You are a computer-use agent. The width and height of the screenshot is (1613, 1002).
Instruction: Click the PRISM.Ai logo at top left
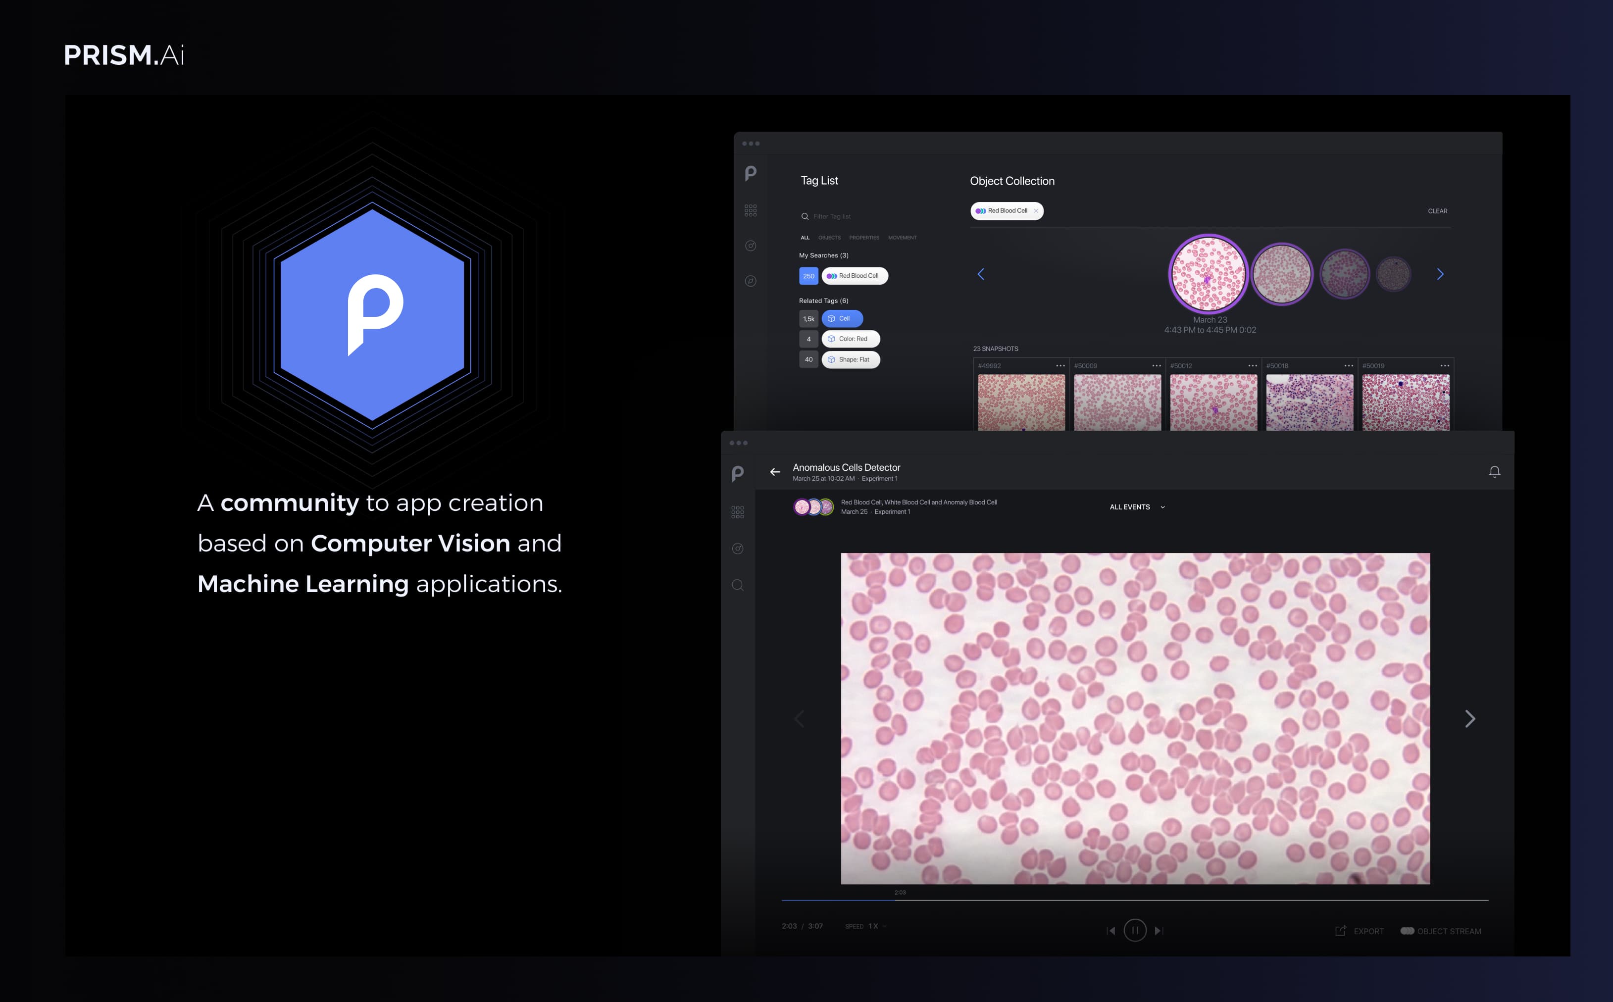click(124, 55)
